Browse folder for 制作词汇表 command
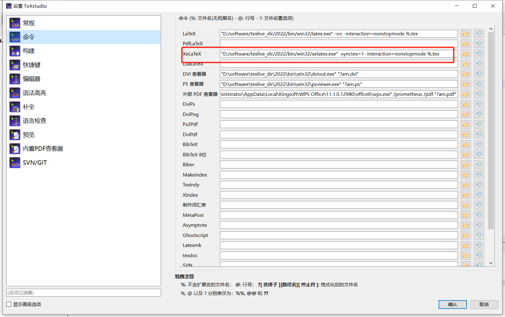Viewport: 505px width, 317px height. click(x=466, y=205)
